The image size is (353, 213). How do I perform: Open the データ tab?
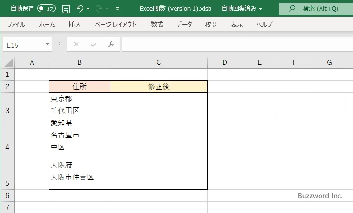[184, 24]
